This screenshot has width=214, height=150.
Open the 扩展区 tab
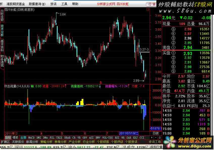pos(5,142)
